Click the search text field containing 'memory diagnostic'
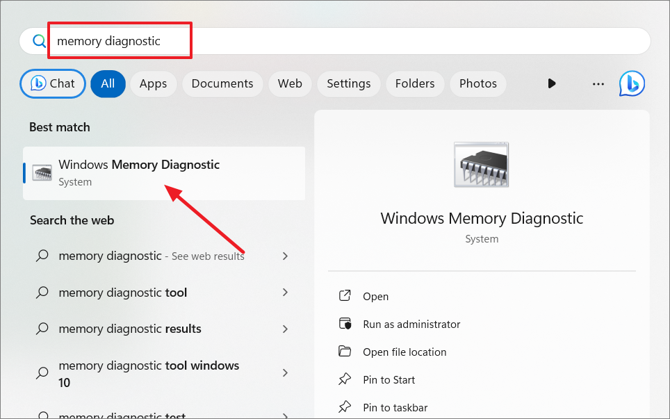670x419 pixels. pyautogui.click(x=334, y=41)
